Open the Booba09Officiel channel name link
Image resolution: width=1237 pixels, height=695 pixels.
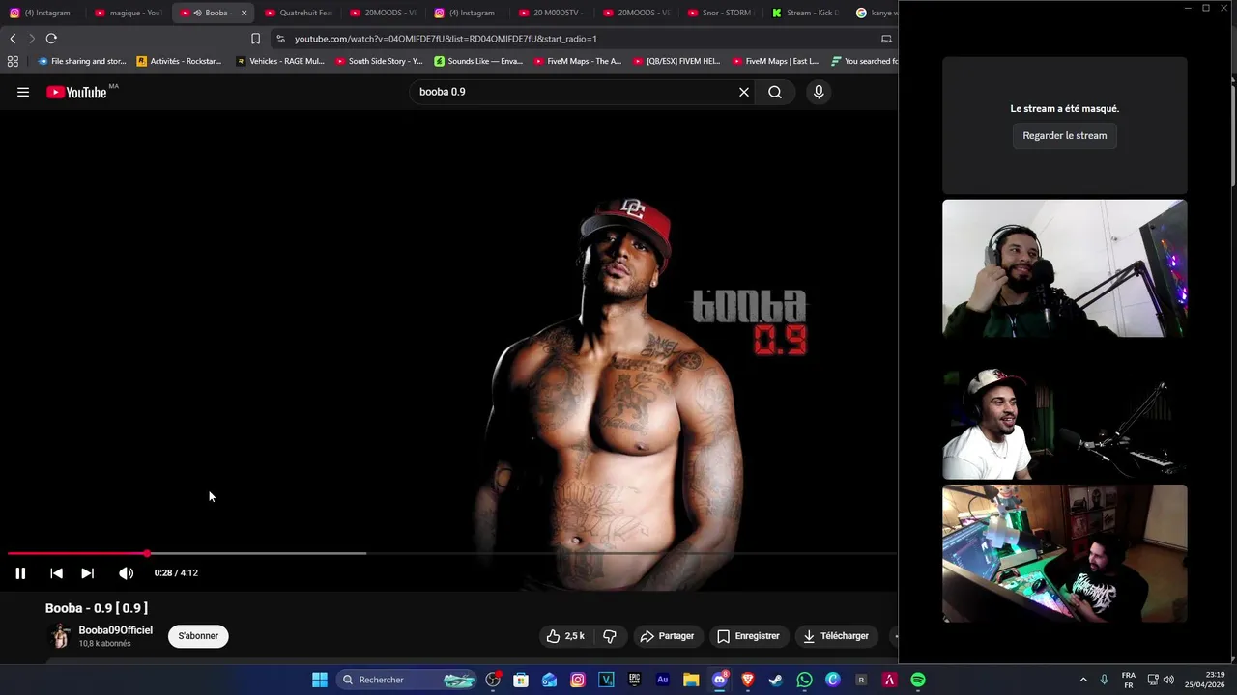click(116, 630)
